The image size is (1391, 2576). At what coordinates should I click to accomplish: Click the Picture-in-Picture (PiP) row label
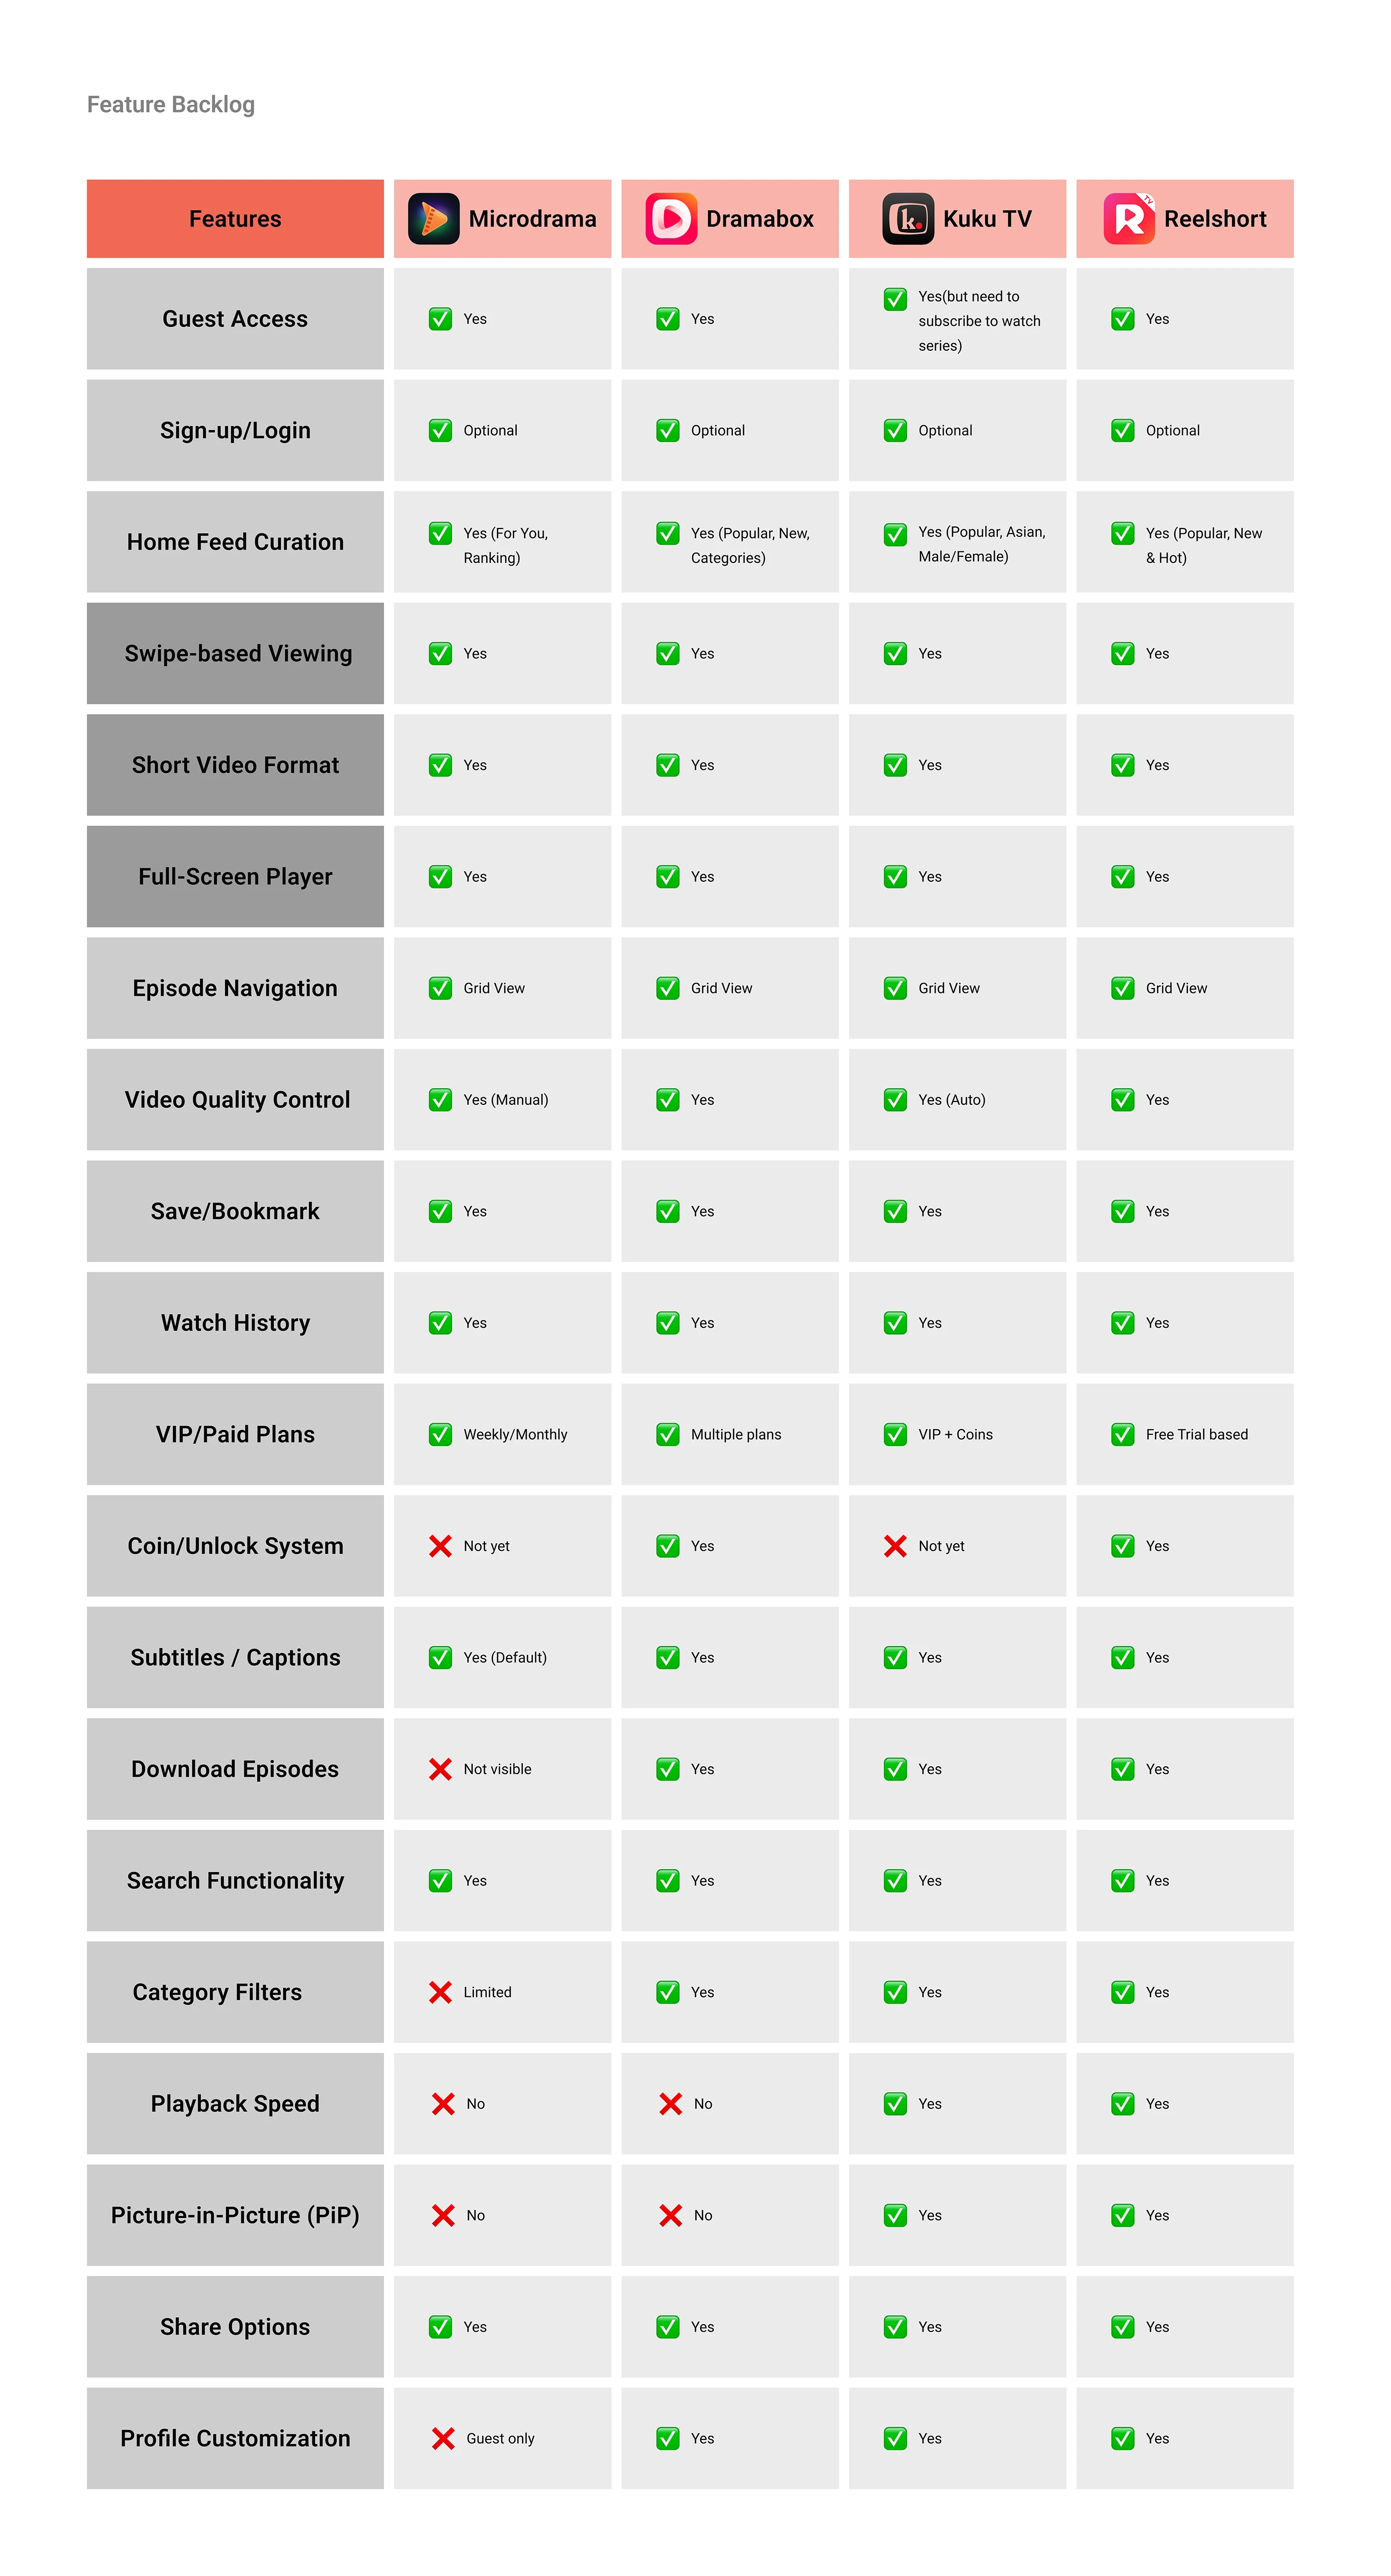(235, 2215)
